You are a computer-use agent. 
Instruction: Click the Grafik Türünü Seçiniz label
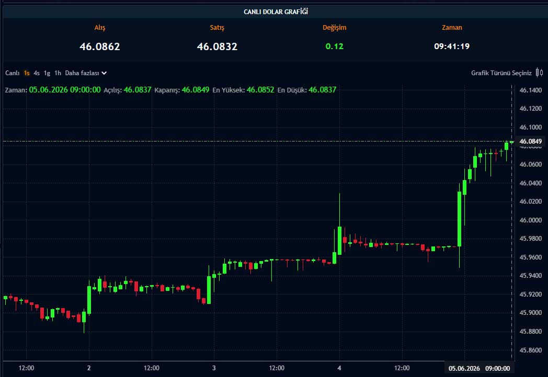[x=501, y=73]
